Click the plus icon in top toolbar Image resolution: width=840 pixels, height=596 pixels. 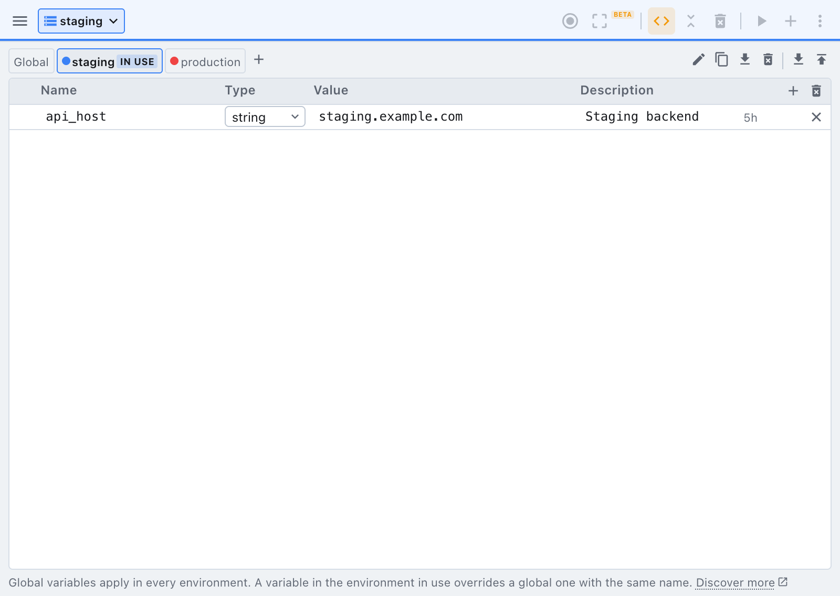pos(791,21)
